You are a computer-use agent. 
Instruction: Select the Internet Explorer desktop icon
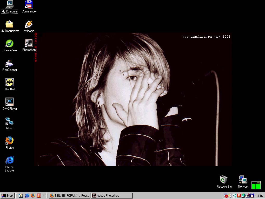point(10,160)
